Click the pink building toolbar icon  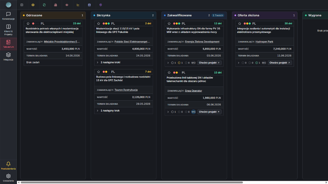(x=55, y=5)
